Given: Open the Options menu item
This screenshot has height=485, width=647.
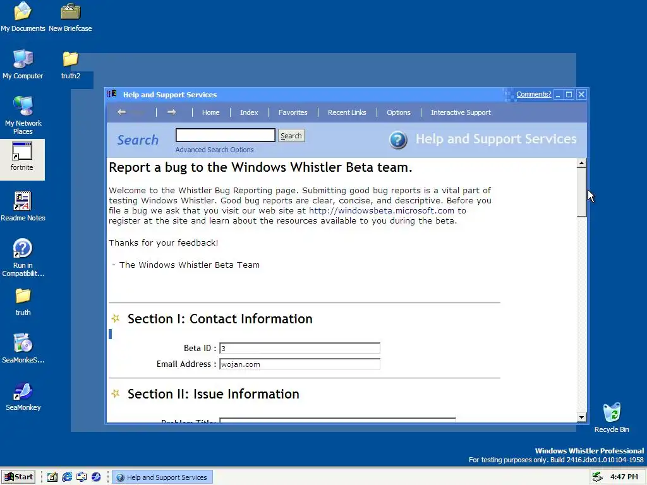Looking at the screenshot, I should point(398,112).
